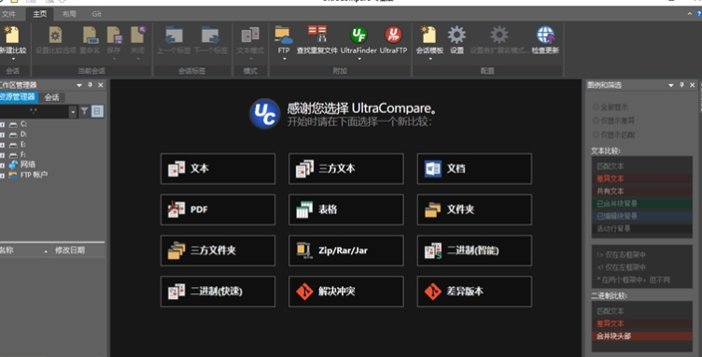Start a Zip/Rar/Jar archive compare
This screenshot has width=702, height=357.
click(x=345, y=250)
